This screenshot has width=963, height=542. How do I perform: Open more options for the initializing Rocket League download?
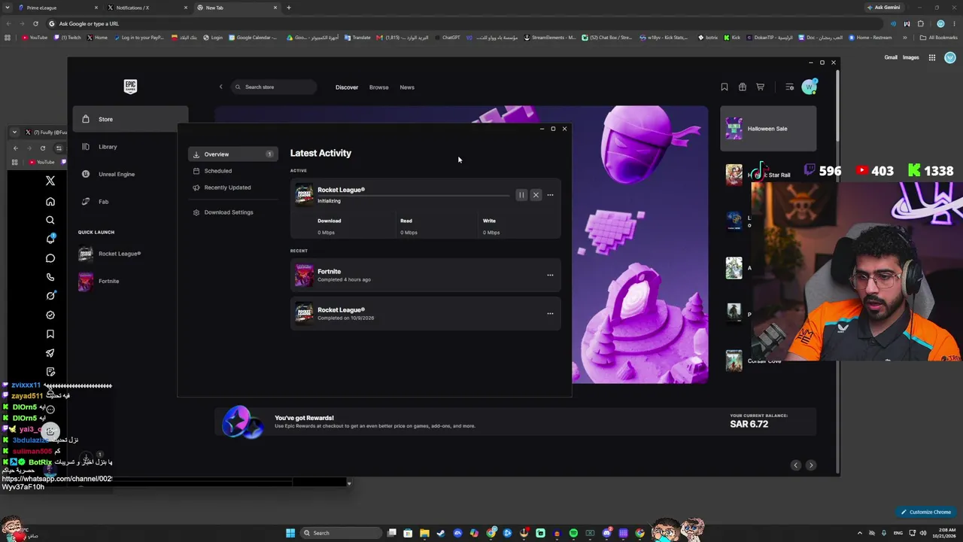(550, 195)
